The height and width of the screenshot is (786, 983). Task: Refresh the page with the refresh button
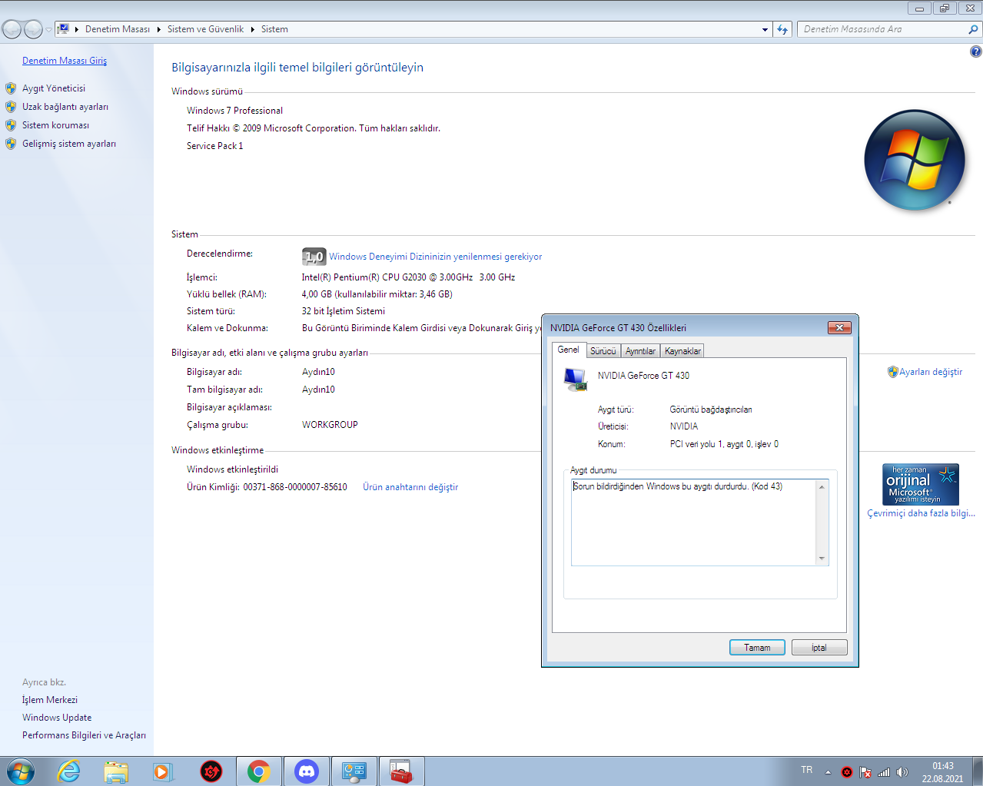(x=782, y=29)
